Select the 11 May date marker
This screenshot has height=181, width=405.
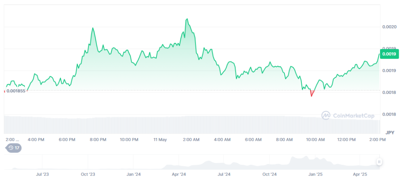click(x=160, y=140)
